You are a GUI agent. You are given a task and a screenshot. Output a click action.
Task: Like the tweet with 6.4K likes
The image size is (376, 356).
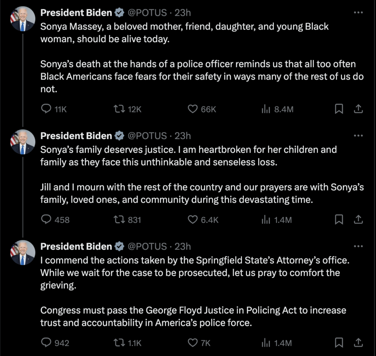(193, 219)
